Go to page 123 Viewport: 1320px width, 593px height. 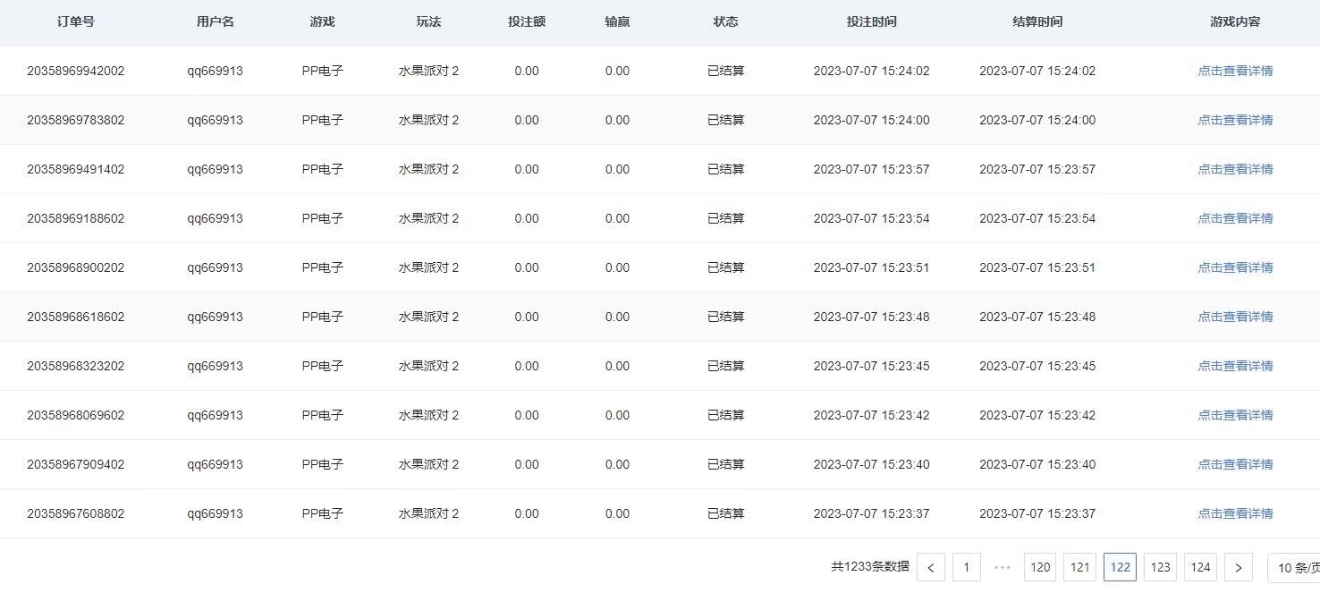tap(1161, 567)
